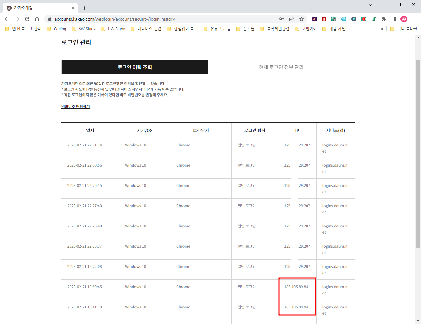Open the Chrome three-dot menu
This screenshot has width=421, height=324.
coord(414,19)
